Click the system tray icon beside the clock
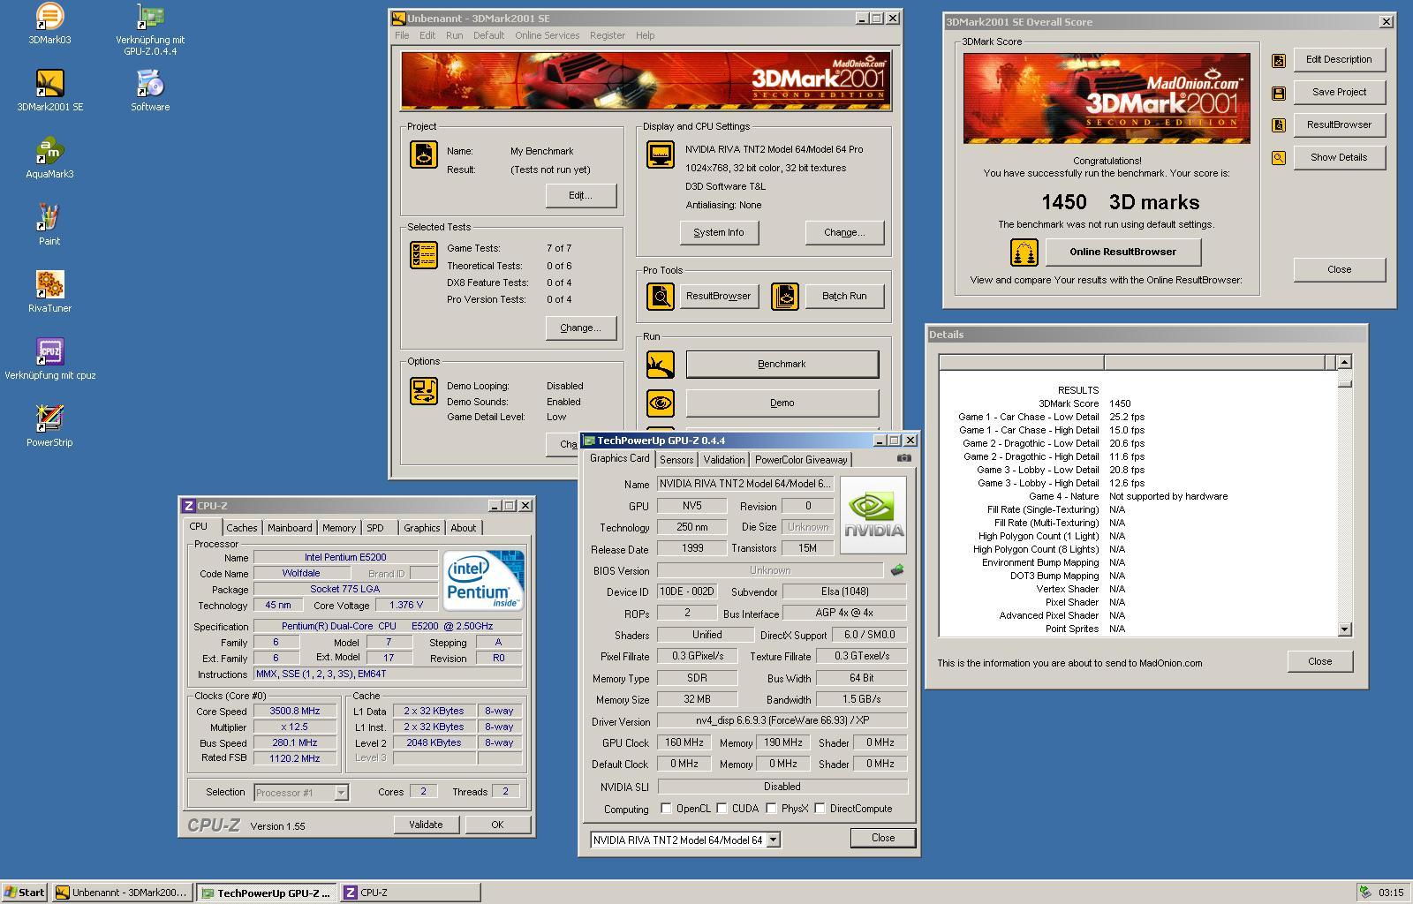 (1365, 893)
